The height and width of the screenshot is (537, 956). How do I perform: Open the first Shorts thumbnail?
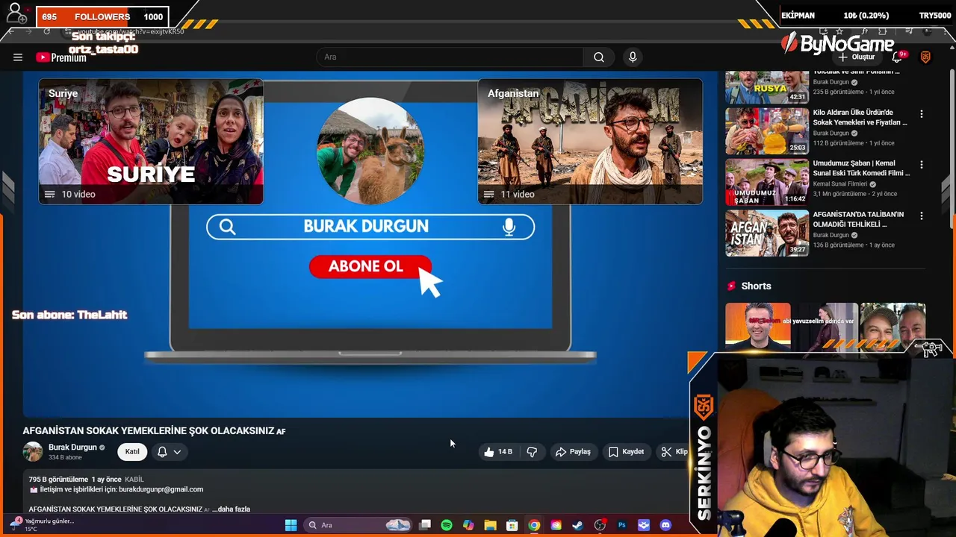757,326
